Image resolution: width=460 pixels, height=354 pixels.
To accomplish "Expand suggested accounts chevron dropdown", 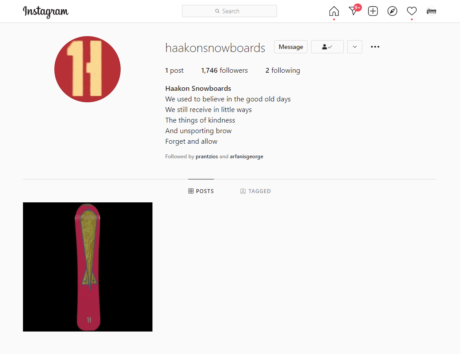I will pyautogui.click(x=355, y=47).
